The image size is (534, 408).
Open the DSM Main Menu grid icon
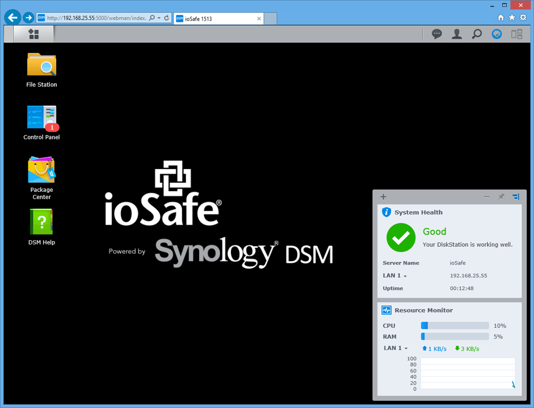pos(33,34)
